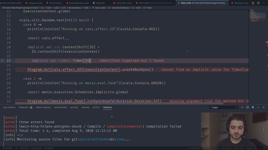Click 'compileIncremental' in terminal output

(124, 126)
